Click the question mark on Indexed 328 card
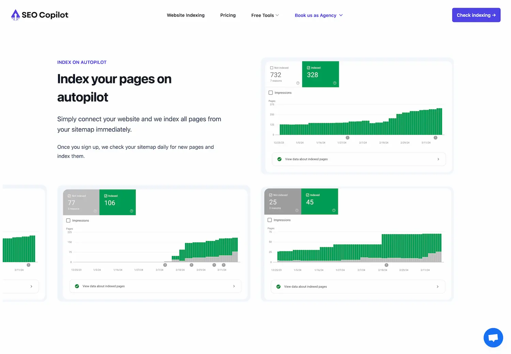This screenshot has width=511, height=354. click(335, 83)
